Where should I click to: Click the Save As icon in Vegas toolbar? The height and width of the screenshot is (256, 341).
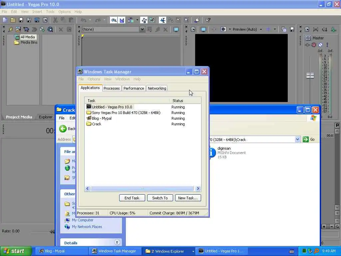pyautogui.click(x=29, y=20)
